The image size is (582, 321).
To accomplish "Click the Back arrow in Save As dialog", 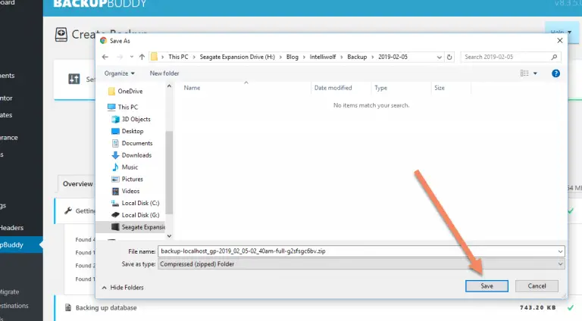I will [105, 57].
